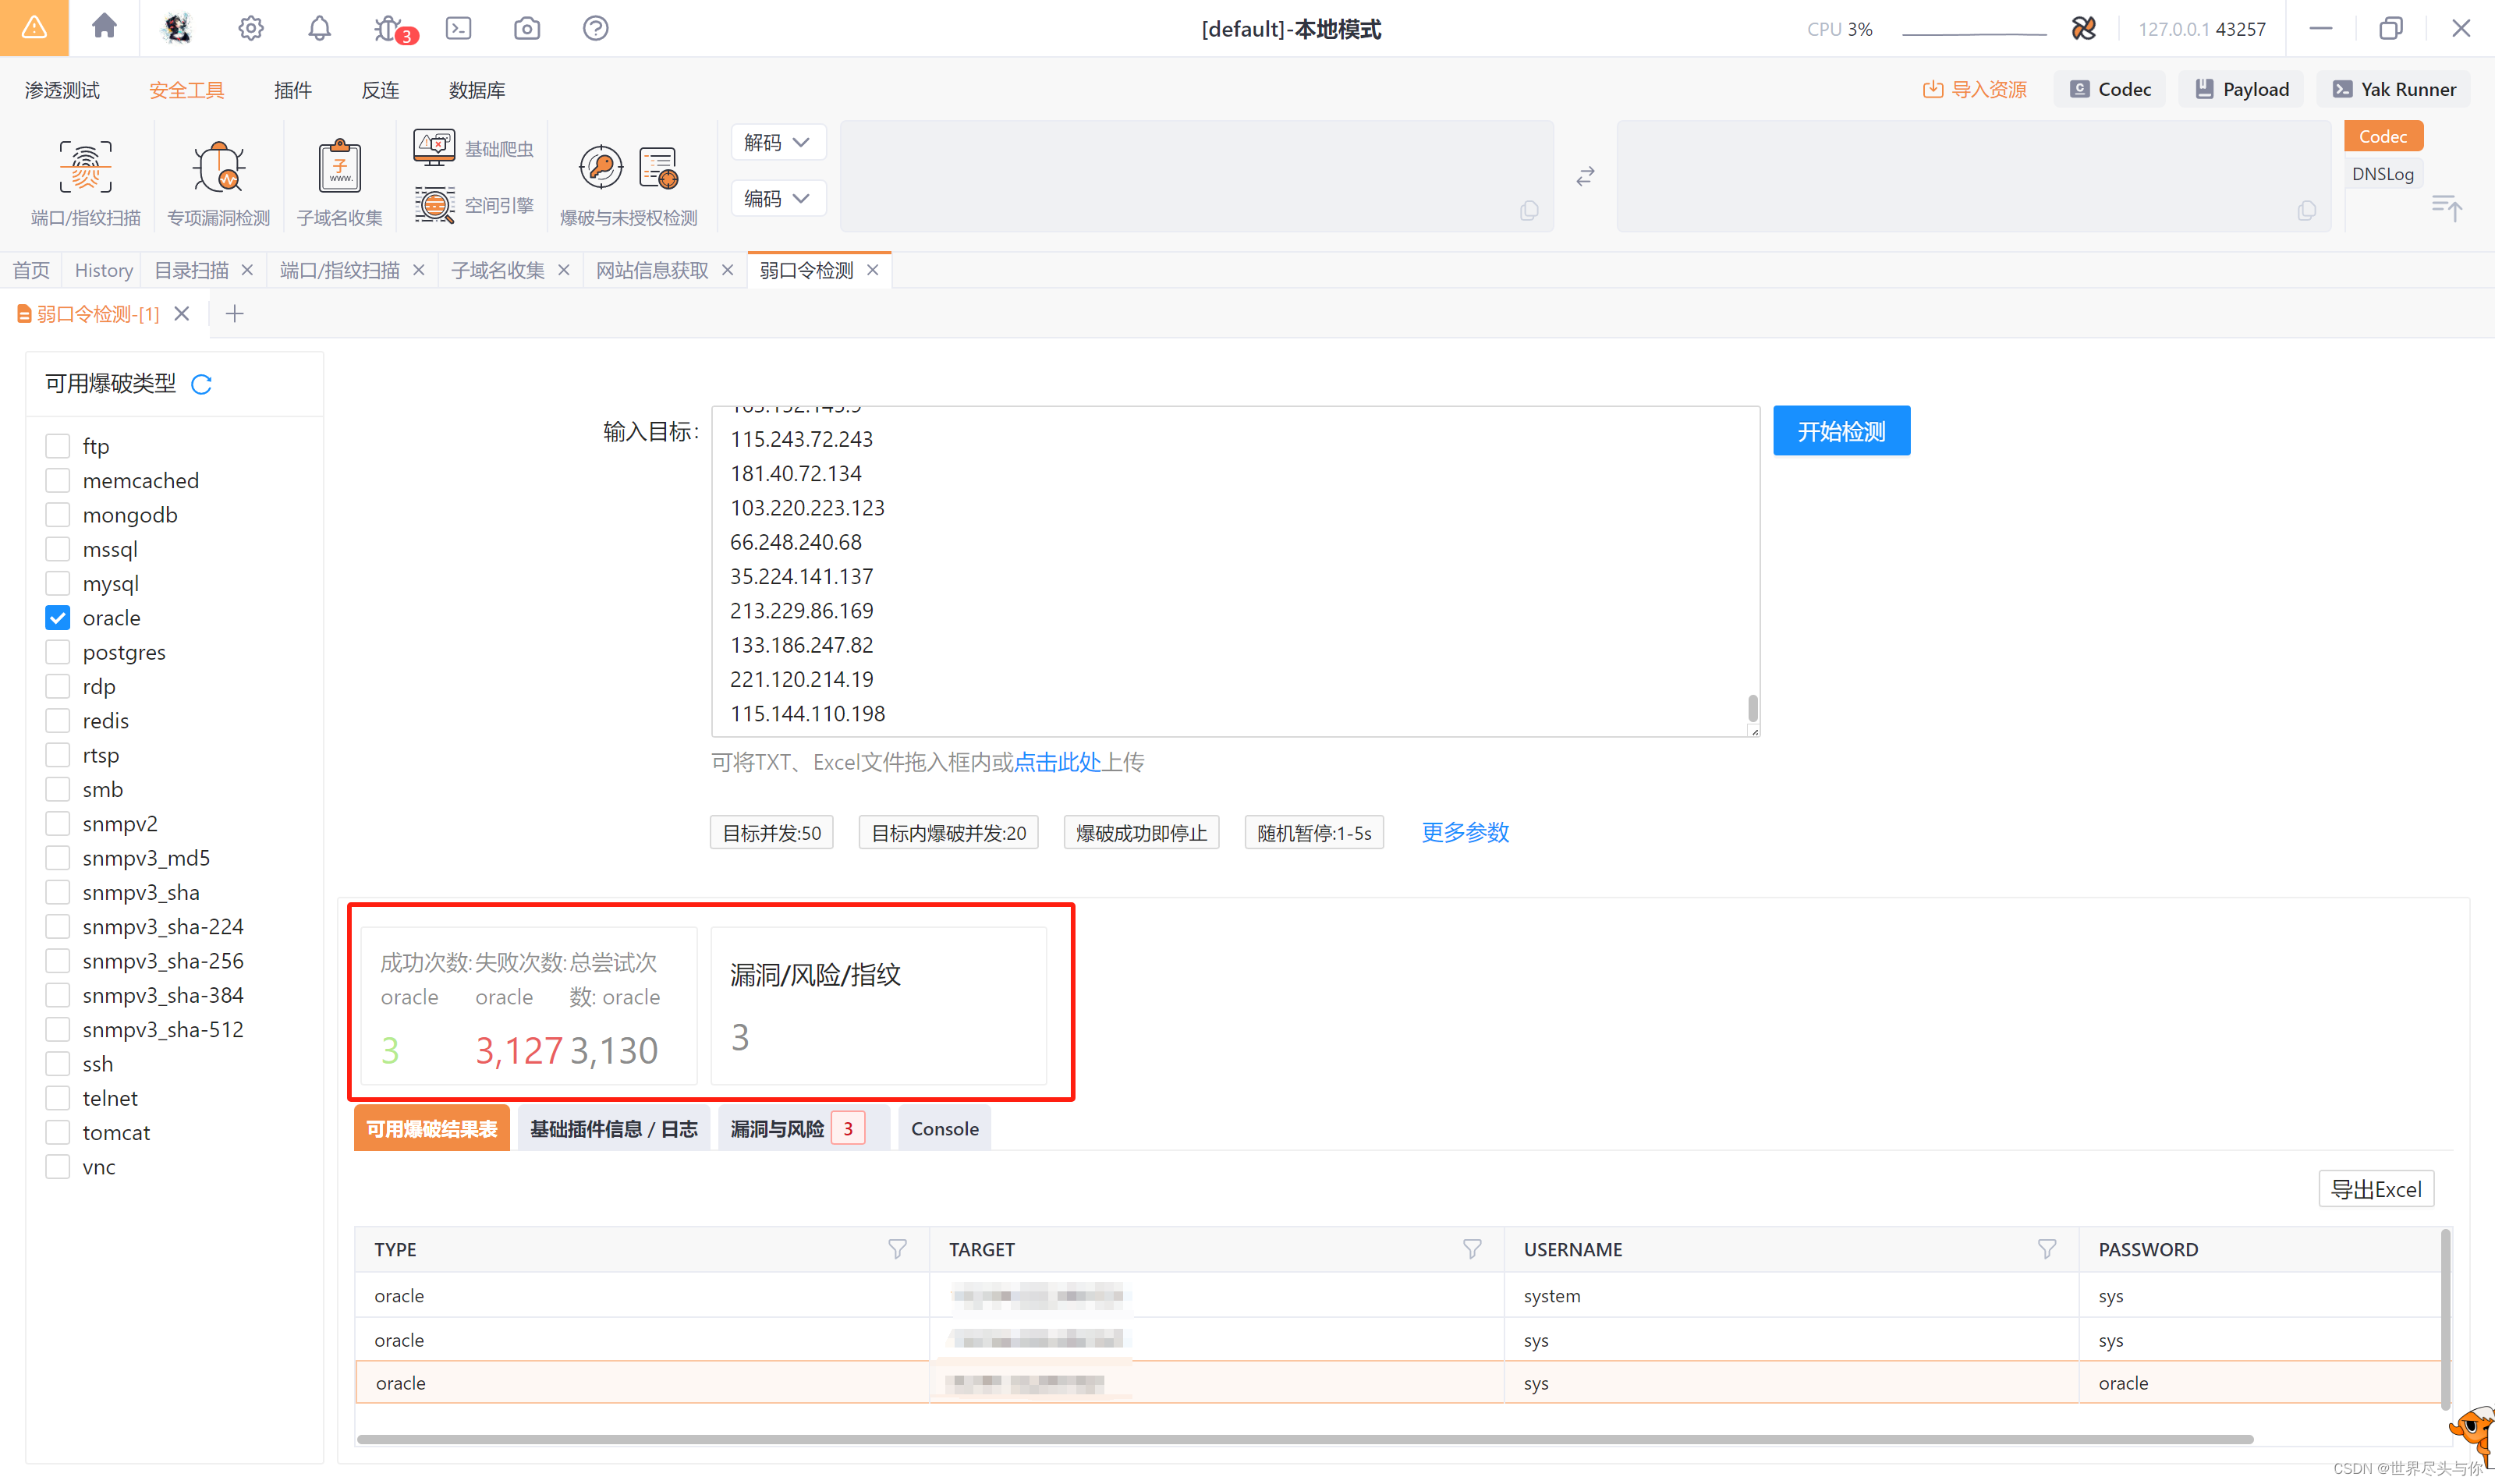
Task: Expand the 编码 dropdown
Action: tap(778, 198)
